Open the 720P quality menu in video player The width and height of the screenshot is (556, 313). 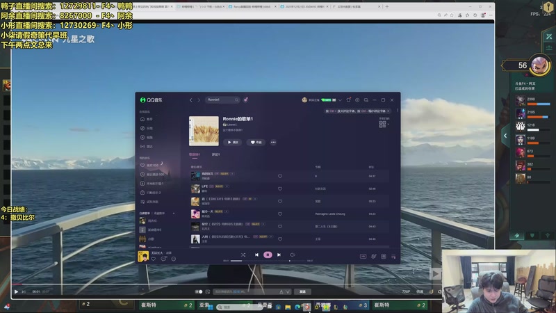pyautogui.click(x=406, y=291)
